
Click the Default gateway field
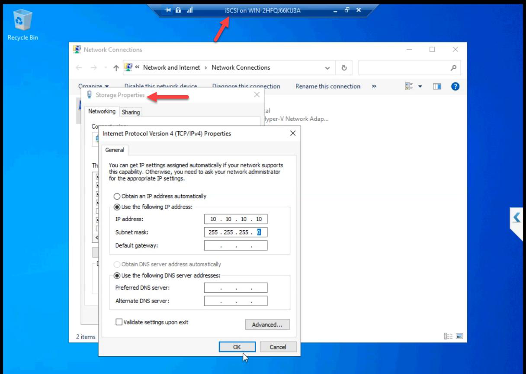click(x=236, y=245)
